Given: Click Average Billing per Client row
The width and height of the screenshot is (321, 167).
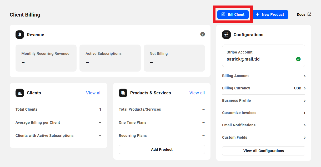Looking at the screenshot, I should point(58,122).
